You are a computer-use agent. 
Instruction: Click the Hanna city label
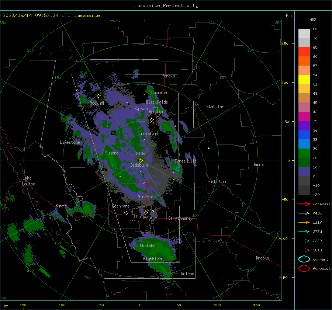(258, 164)
